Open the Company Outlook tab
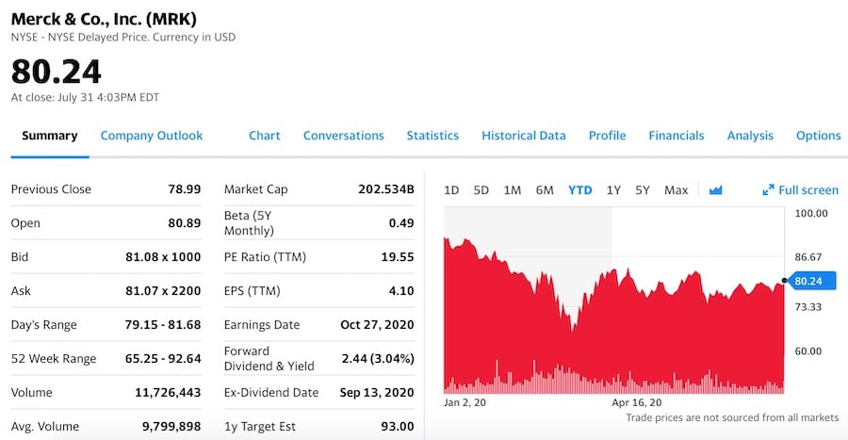Screen dimensions: 848x440 pos(152,136)
